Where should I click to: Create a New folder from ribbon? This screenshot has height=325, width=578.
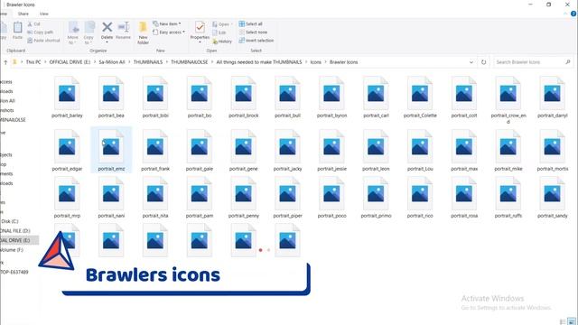click(143, 32)
